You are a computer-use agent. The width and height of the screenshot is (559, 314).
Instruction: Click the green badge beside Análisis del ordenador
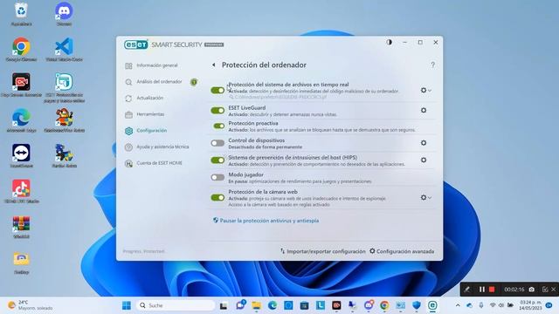[194, 82]
